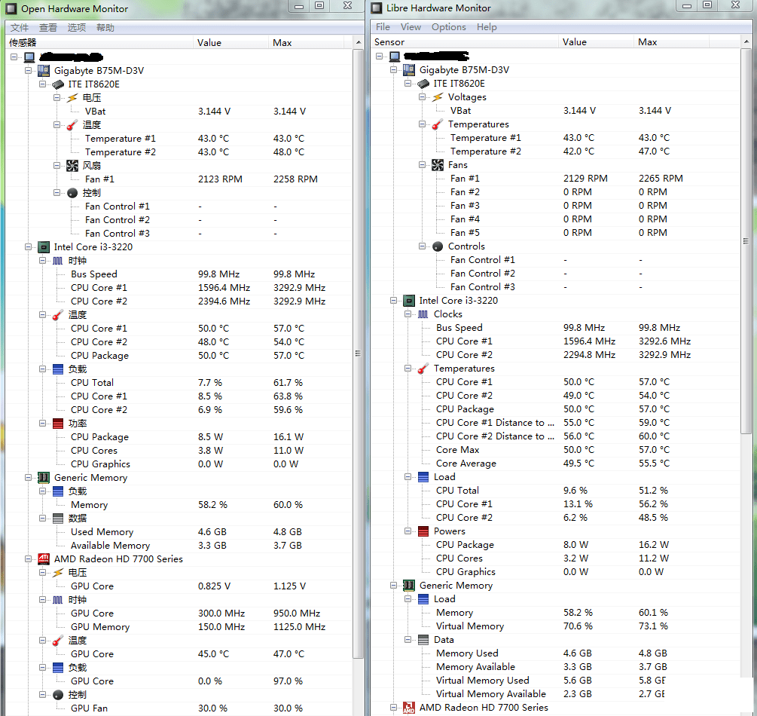Image resolution: width=757 pixels, height=716 pixels.
Task: Collapse the ITE IT8620E node in Libre Hardware Monitor
Action: 408,84
